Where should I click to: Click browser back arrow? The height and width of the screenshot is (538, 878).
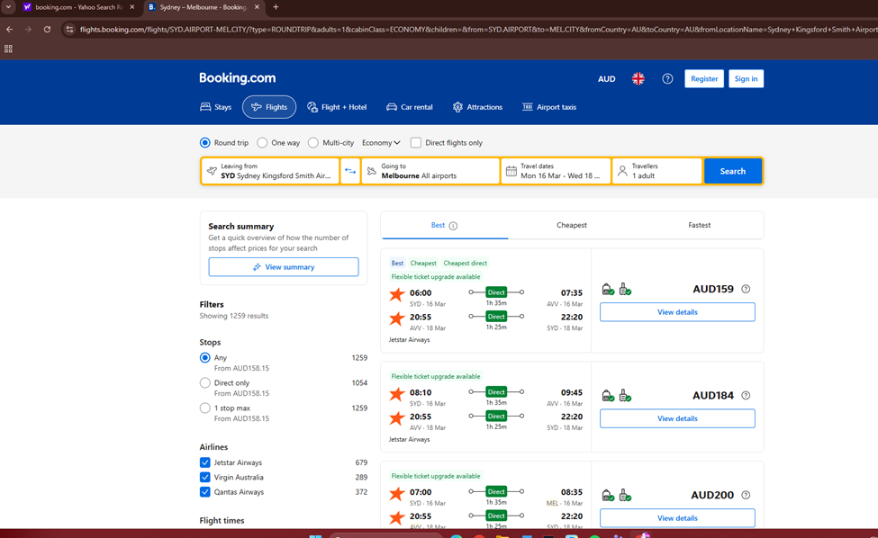[10, 29]
